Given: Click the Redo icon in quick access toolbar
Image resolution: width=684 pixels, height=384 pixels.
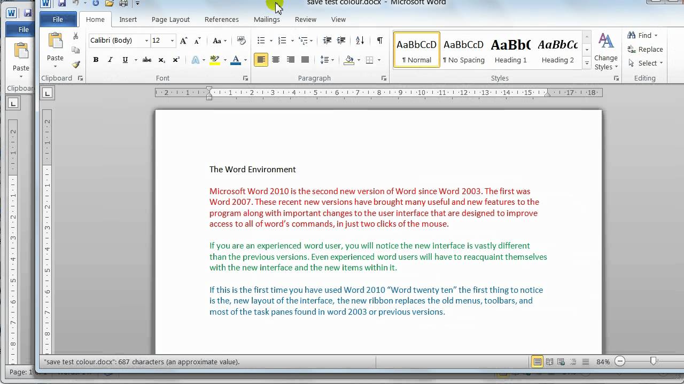Looking at the screenshot, I should point(96,3).
